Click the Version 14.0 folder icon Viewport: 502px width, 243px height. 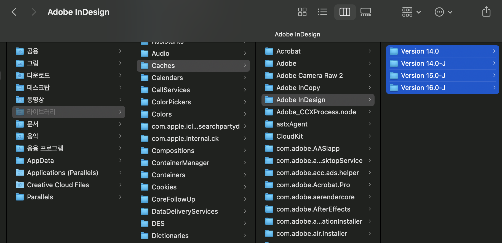(x=394, y=51)
